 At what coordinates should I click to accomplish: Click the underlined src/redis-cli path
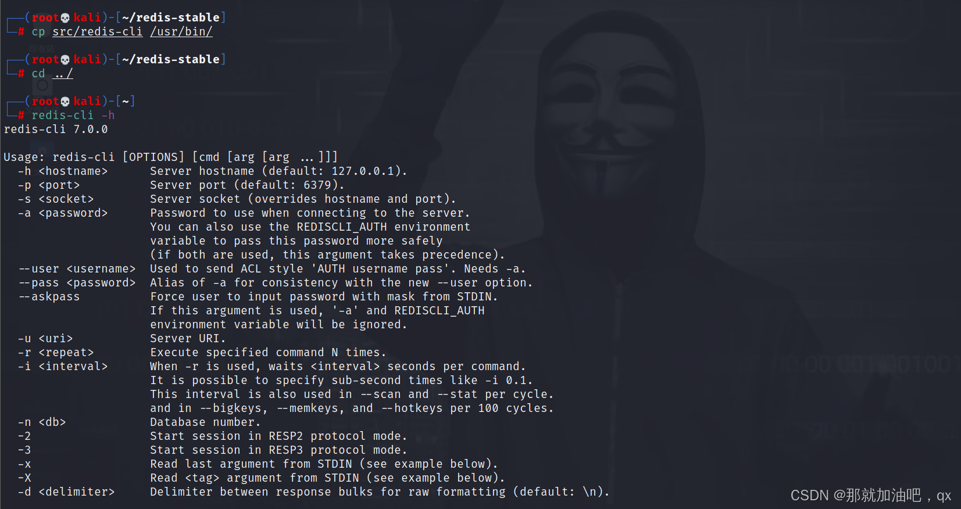click(x=98, y=32)
